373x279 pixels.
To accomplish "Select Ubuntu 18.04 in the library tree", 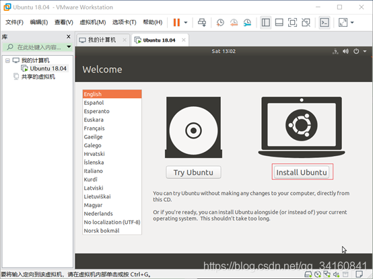I will (x=48, y=69).
